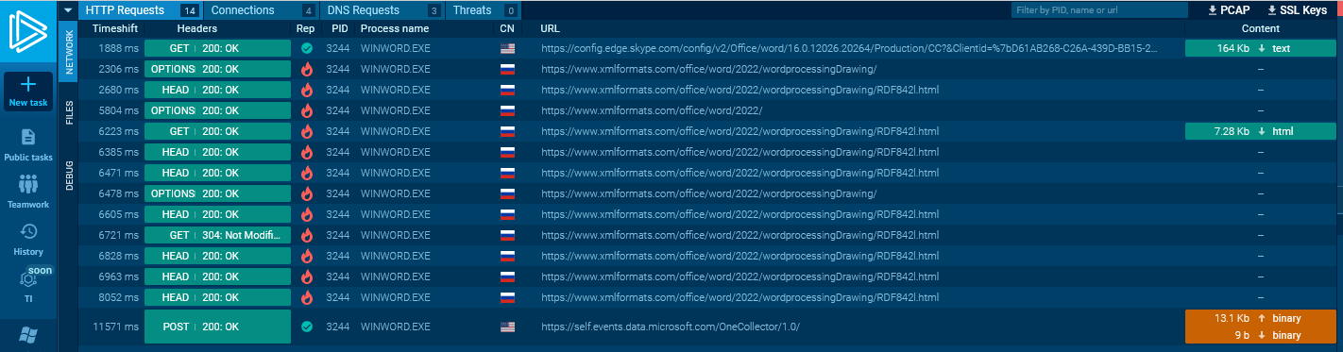Click WINWORD.EXE in 6721 ms row
This screenshot has height=352, width=1343.
coord(395,235)
